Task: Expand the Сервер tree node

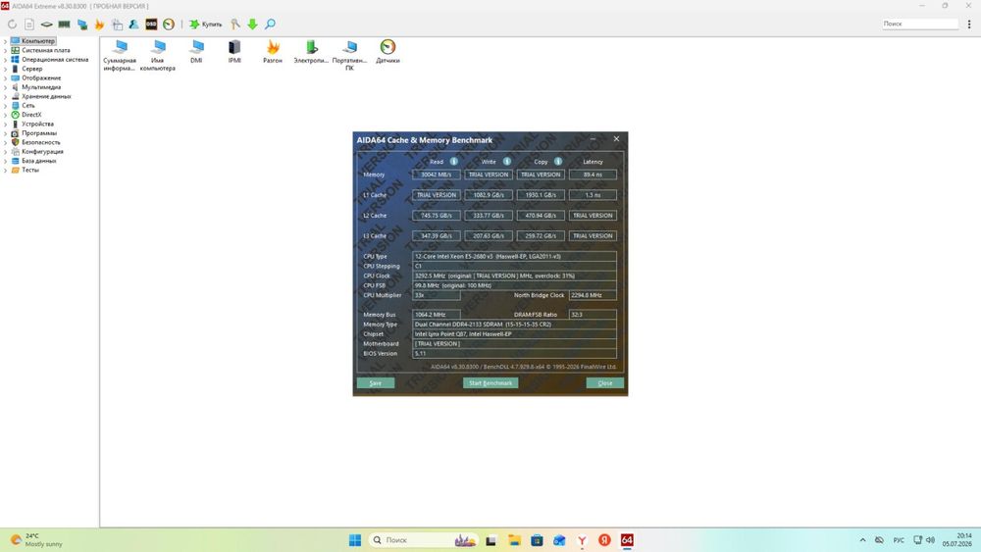Action: pyautogui.click(x=5, y=69)
